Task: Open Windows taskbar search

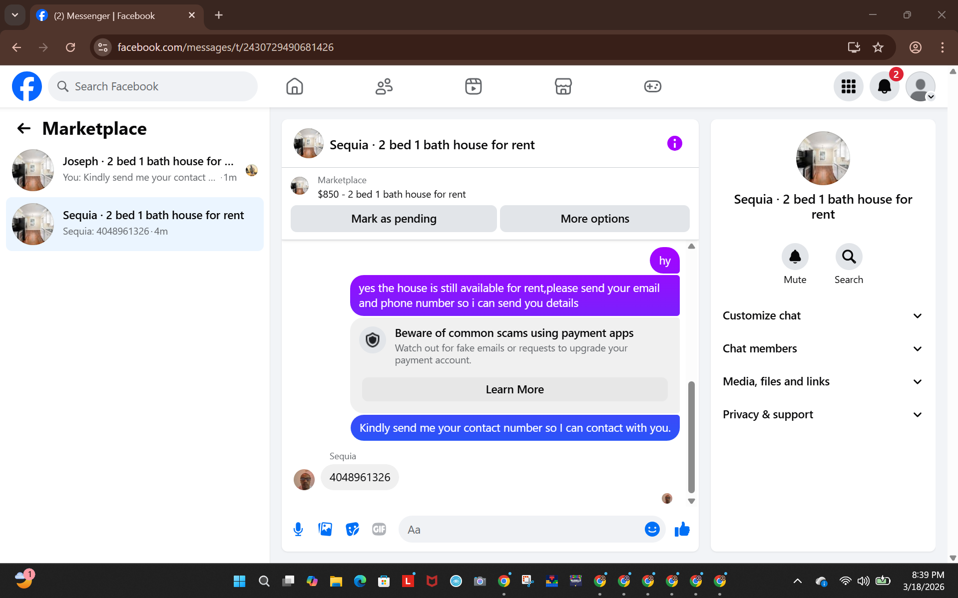Action: [264, 581]
